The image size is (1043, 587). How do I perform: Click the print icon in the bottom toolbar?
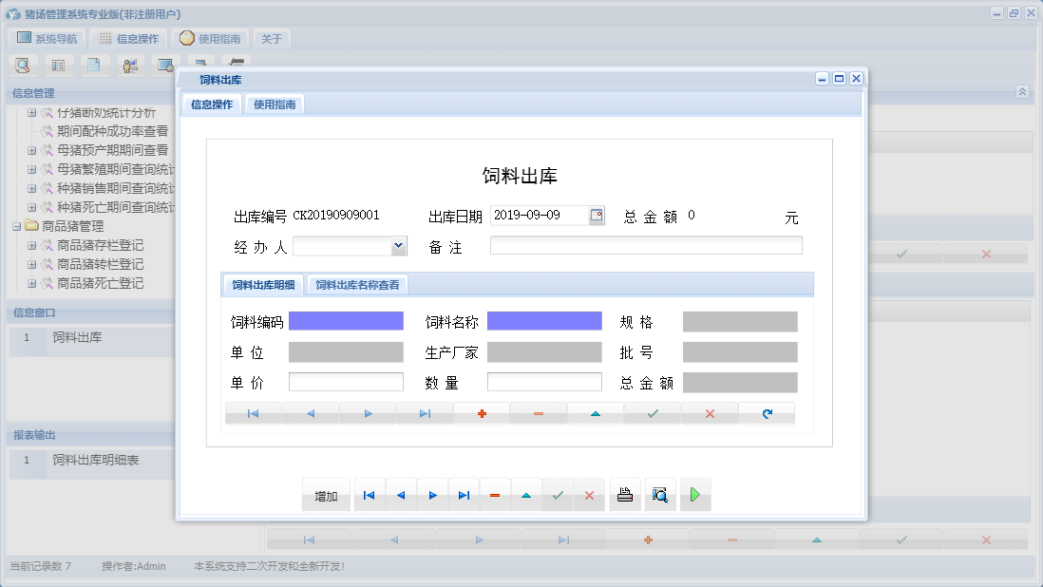625,495
